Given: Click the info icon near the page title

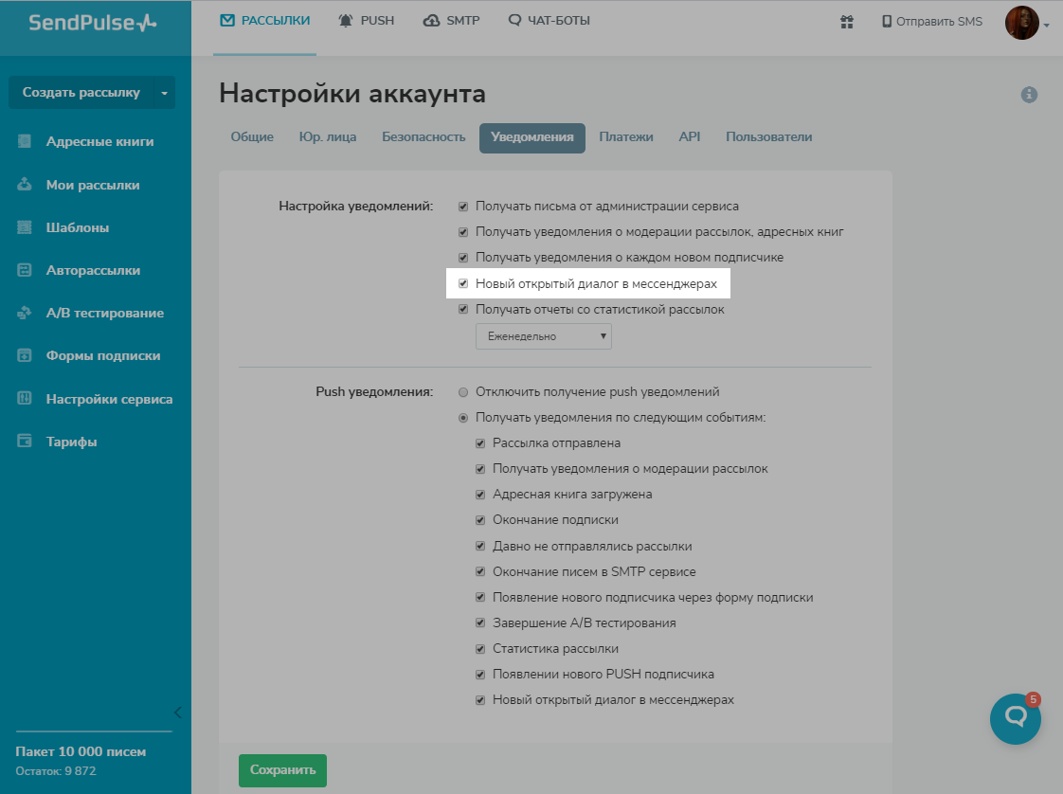Looking at the screenshot, I should (1029, 94).
